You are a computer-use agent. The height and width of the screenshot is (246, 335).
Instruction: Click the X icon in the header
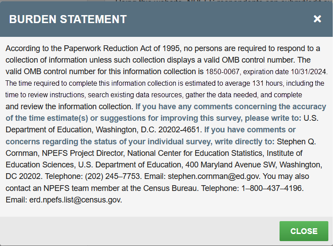317,19
